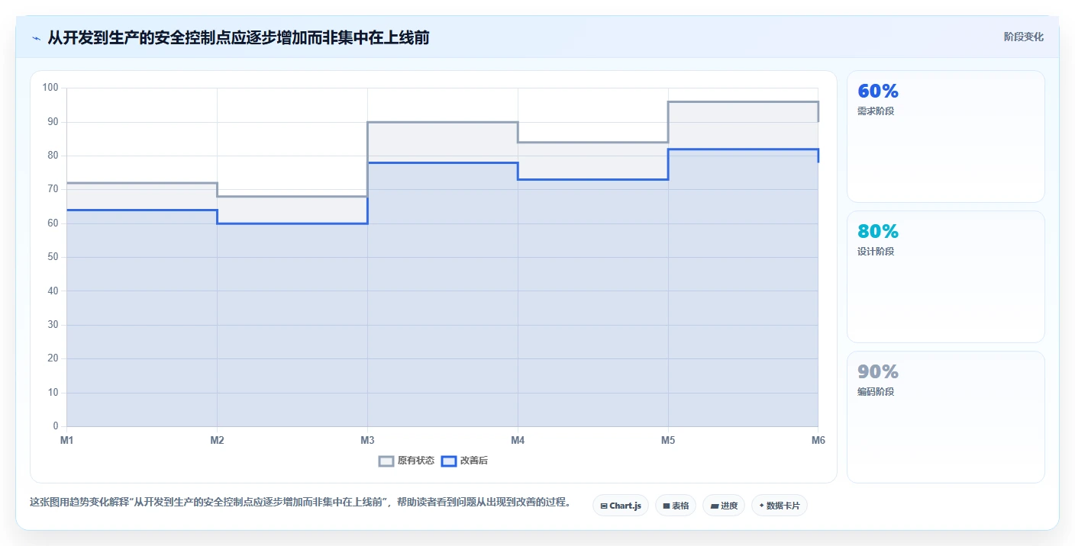This screenshot has width=1075, height=546.
Task: Click the 60% 需求阶段 card
Action: tap(946, 136)
